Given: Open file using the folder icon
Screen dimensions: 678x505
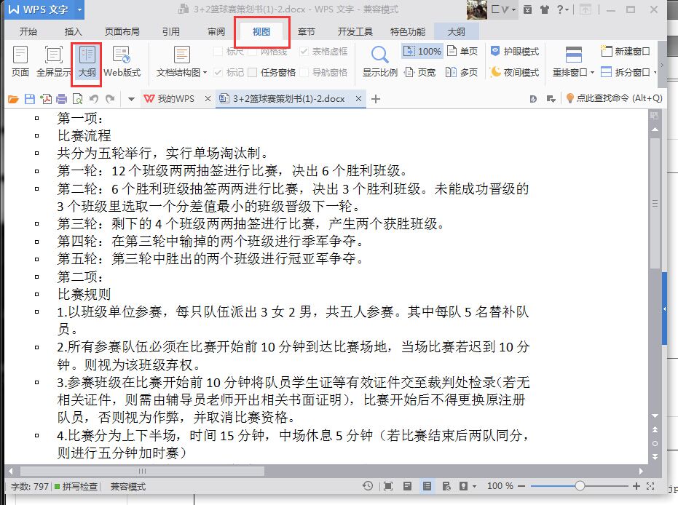Looking at the screenshot, I should coord(13,100).
